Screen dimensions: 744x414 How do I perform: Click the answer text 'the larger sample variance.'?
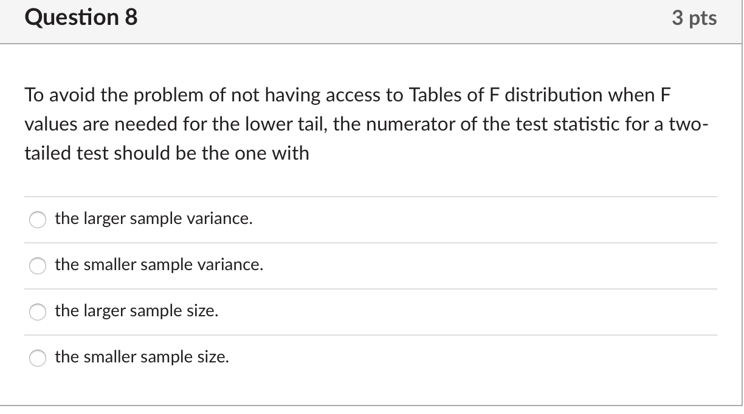click(x=153, y=219)
